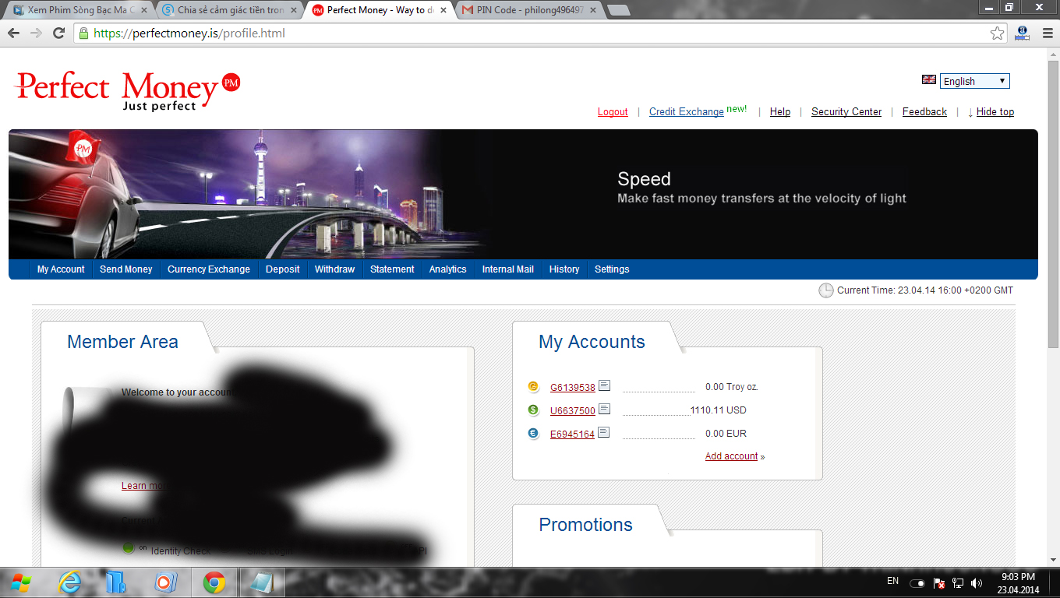The height and width of the screenshot is (598, 1060).
Task: Click the UK flag language icon
Action: pos(929,80)
